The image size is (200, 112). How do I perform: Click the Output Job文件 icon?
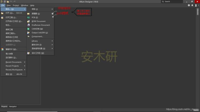[x=28, y=33]
